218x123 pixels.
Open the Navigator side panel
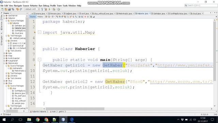click(1, 40)
